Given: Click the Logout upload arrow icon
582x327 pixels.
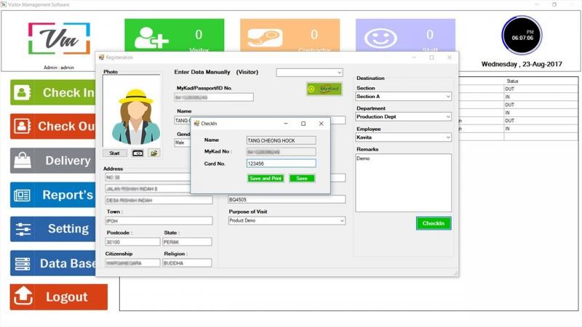Looking at the screenshot, I should (x=23, y=296).
